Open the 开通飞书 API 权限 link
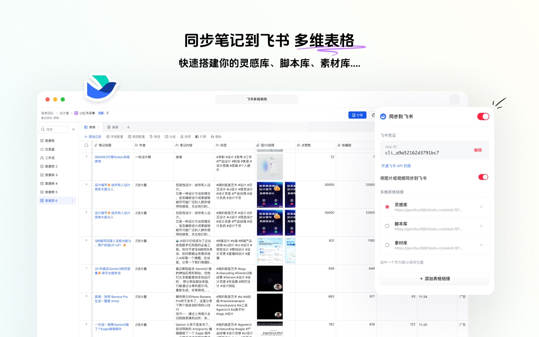 coord(396,166)
